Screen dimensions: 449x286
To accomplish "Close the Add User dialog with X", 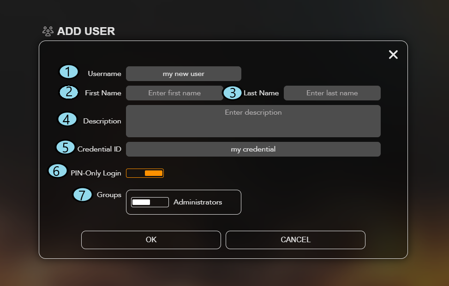I will pyautogui.click(x=393, y=55).
